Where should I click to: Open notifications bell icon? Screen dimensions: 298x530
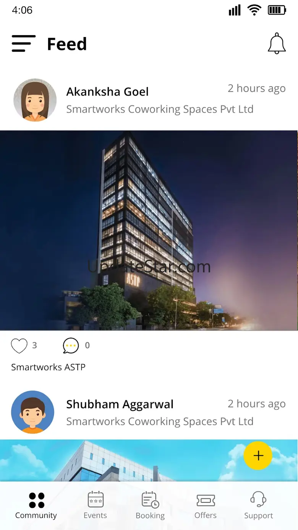coord(277,43)
